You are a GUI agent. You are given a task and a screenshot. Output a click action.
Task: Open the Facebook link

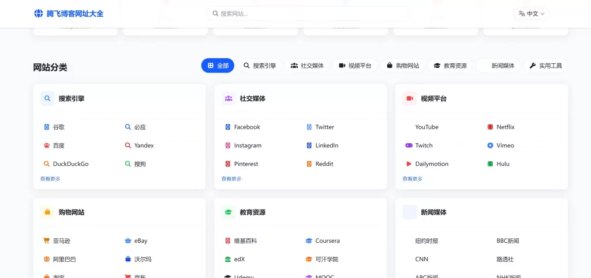[x=247, y=127]
